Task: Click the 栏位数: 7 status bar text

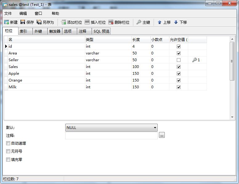Action: (11, 179)
